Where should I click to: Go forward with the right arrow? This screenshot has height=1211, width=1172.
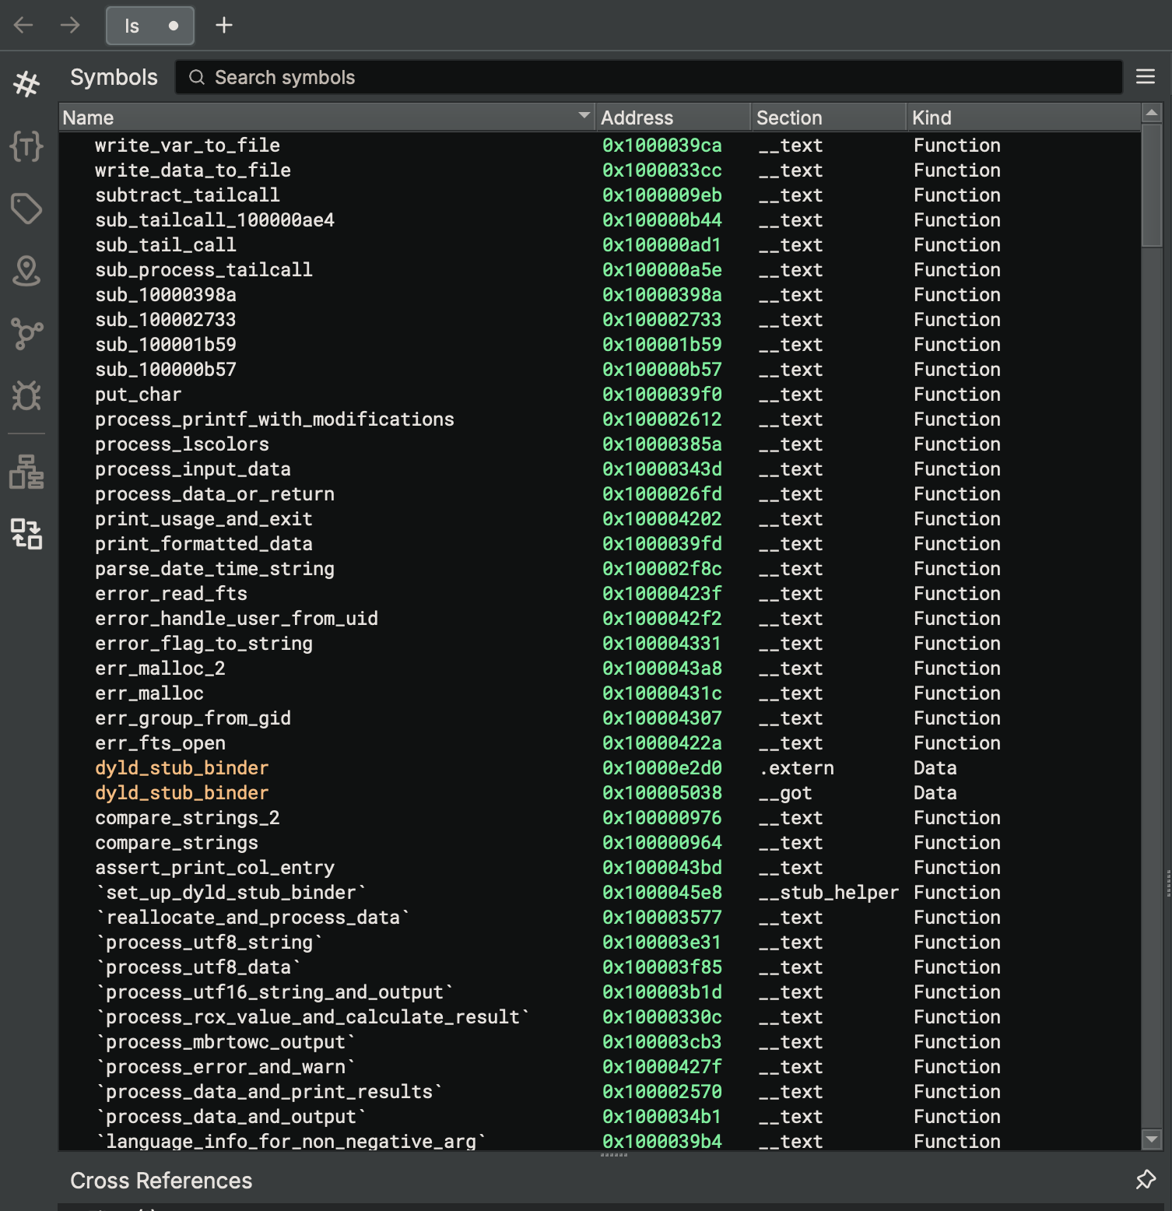[x=70, y=25]
